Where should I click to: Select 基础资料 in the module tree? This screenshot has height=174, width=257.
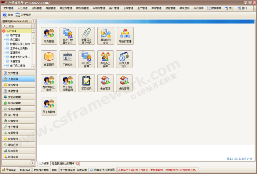click(x=15, y=52)
